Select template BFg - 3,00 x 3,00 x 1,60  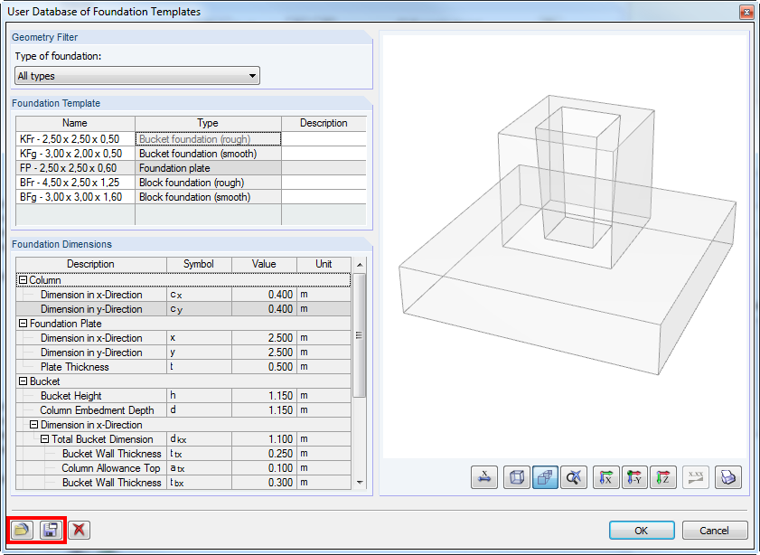click(x=75, y=197)
